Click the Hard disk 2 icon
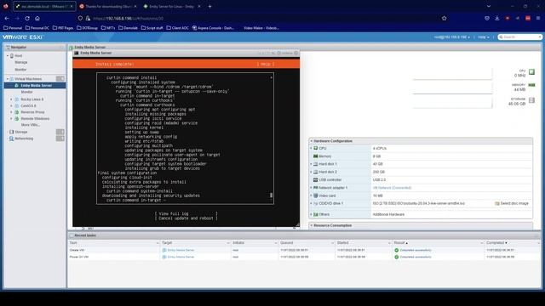 pos(316,172)
